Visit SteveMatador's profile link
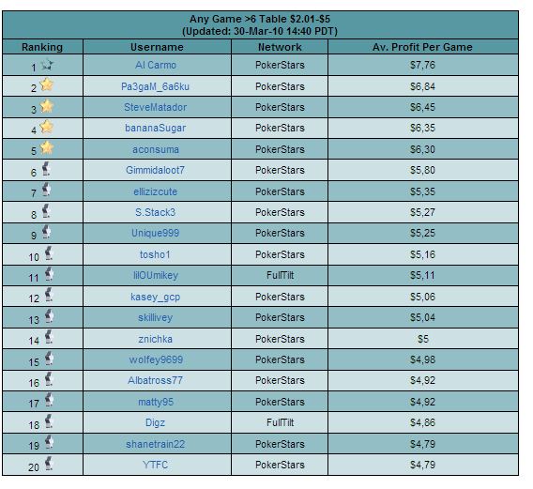 (156, 107)
